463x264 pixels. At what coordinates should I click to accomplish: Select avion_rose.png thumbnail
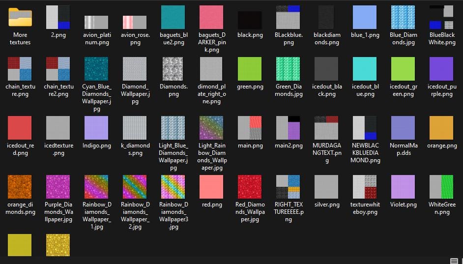pyautogui.click(x=135, y=22)
